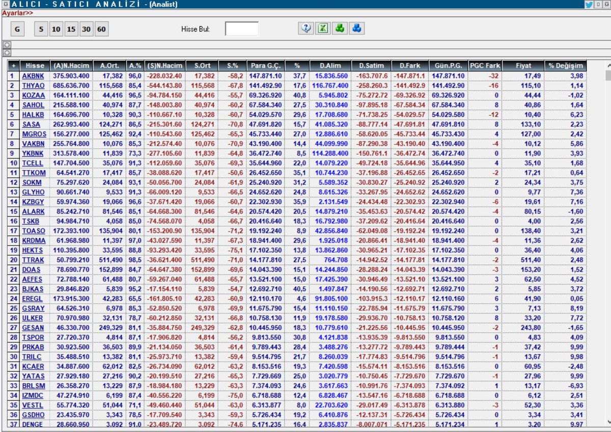Sort by the (A)N.Hacim column header

[71, 66]
